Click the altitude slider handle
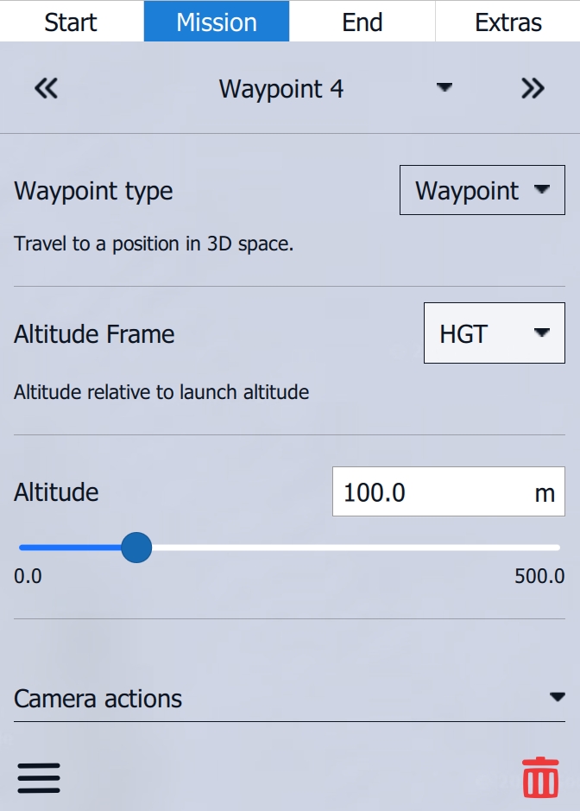Screen dimensions: 580x811 pos(136,548)
